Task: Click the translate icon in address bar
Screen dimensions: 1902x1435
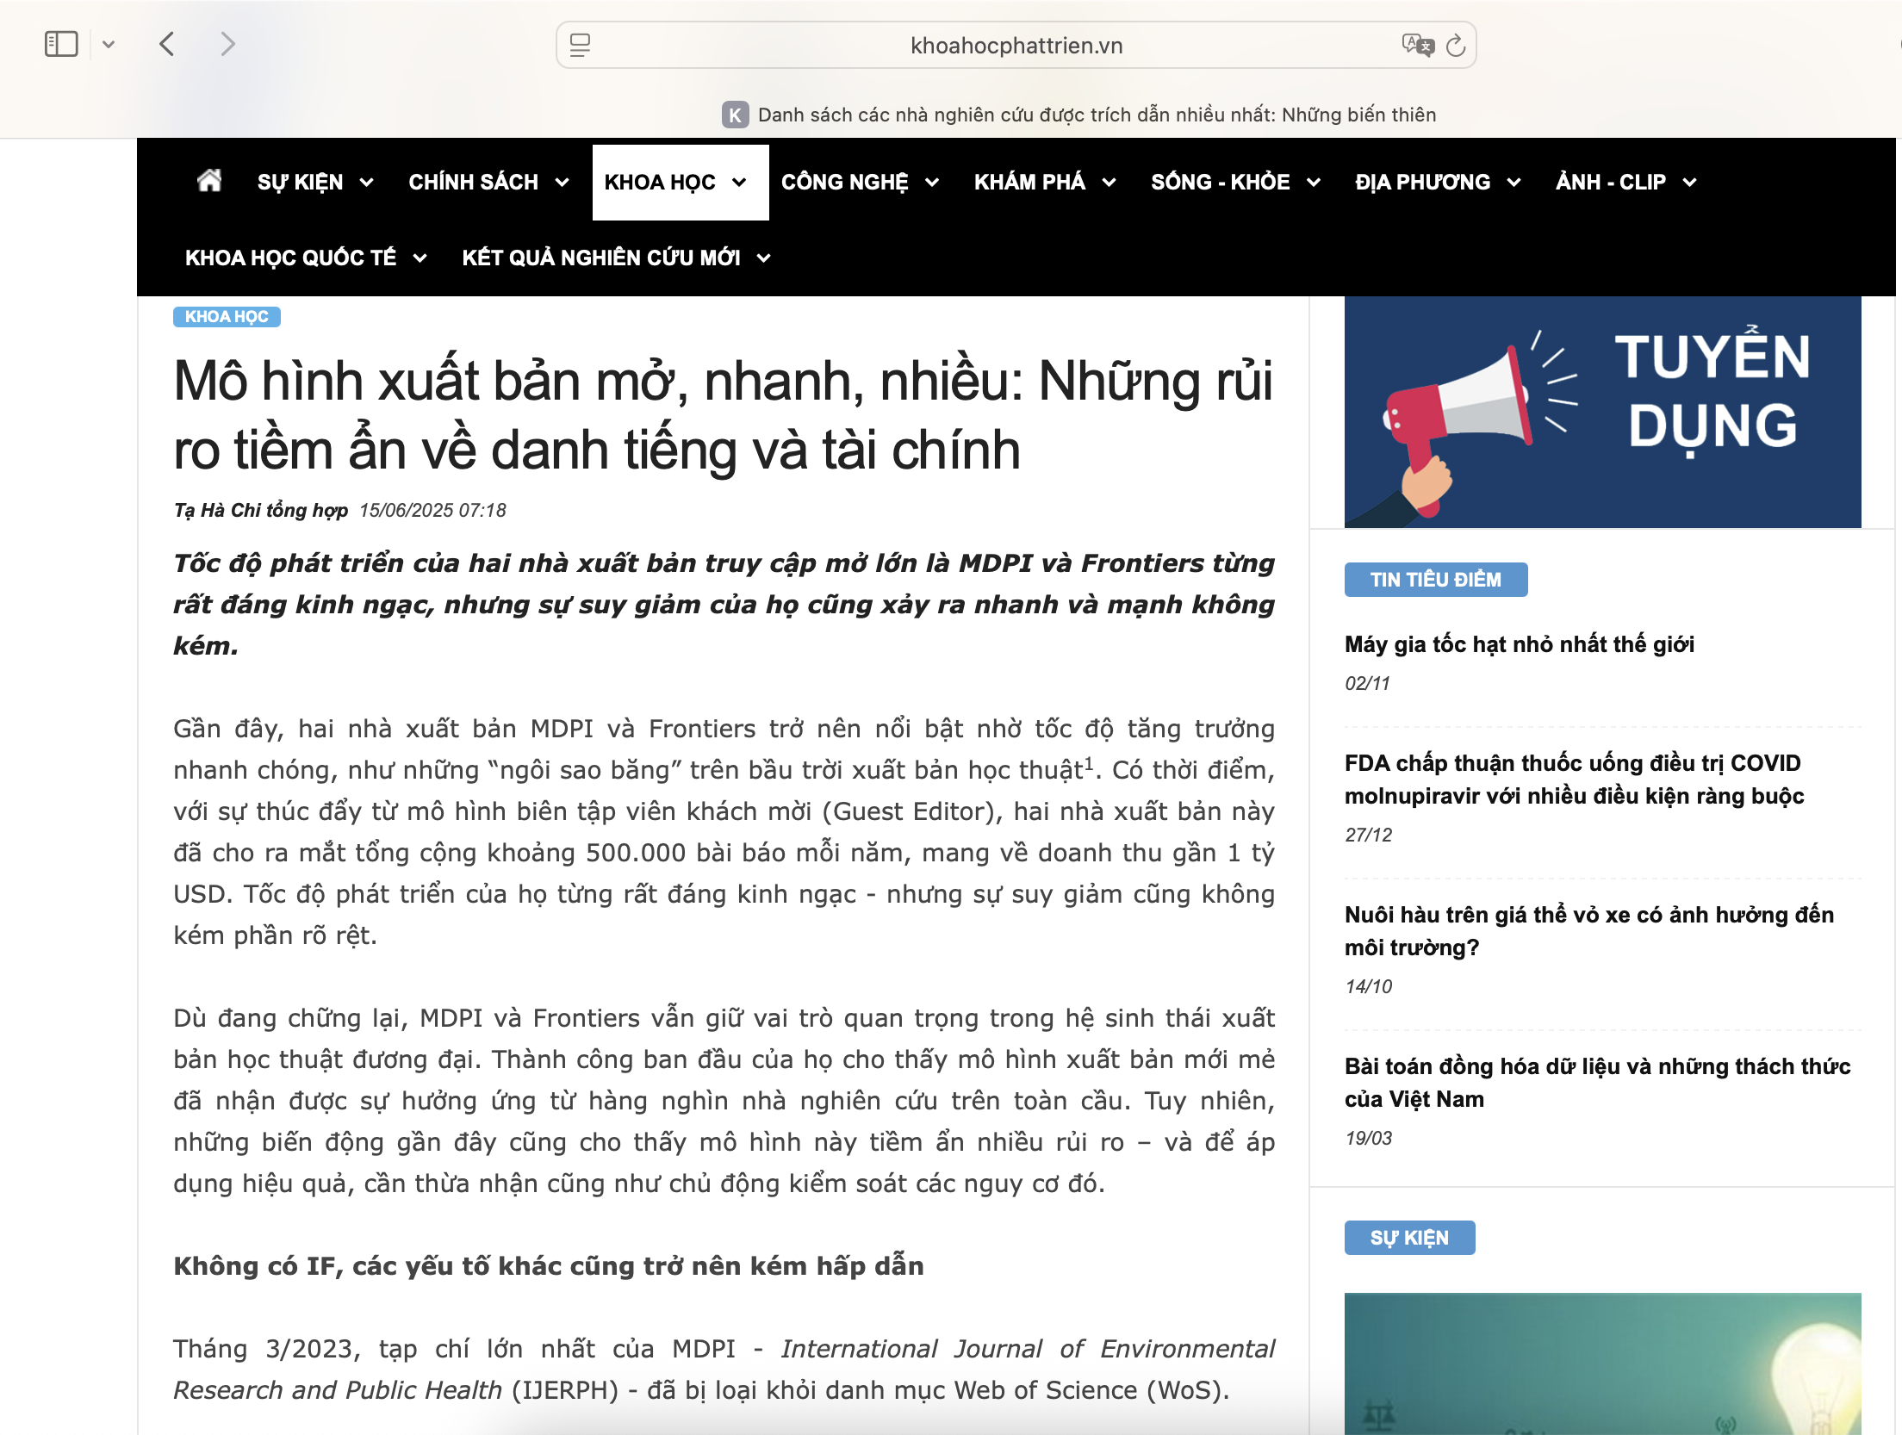Action: tap(1417, 45)
